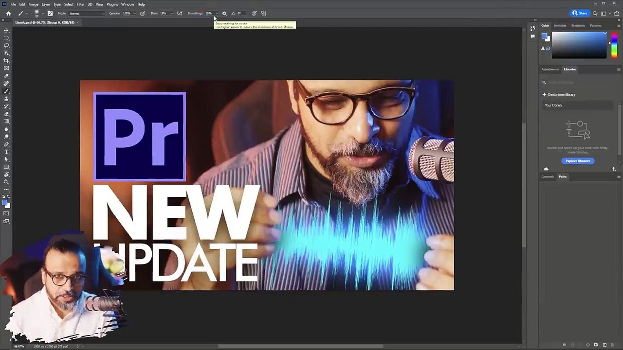Swap foreground and background colors arrow
Image resolution: width=623 pixels, height=350 pixels.
9,197
